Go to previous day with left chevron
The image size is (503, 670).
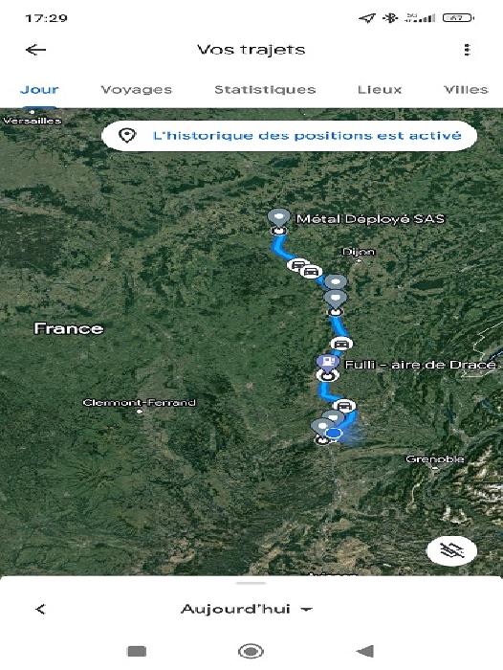click(40, 609)
